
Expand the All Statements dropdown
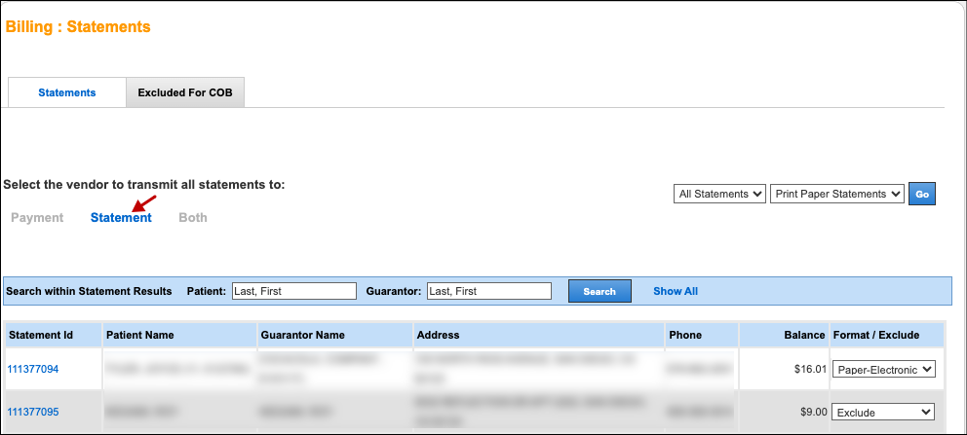point(719,194)
